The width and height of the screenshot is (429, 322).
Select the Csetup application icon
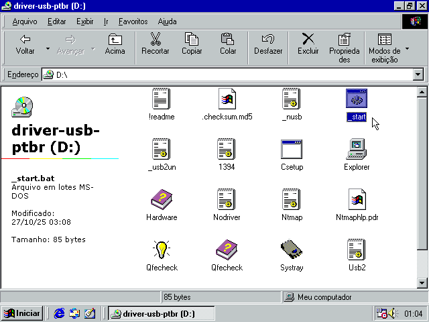[x=292, y=150]
